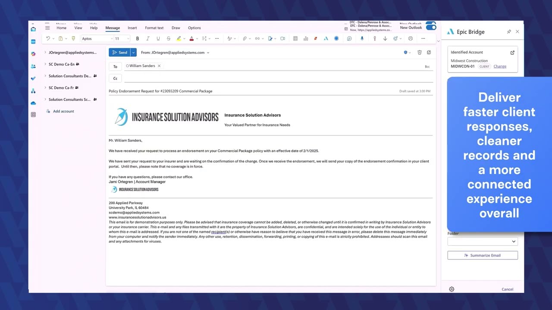
Task: Click the paste clipboard icon
Action: pos(60,39)
